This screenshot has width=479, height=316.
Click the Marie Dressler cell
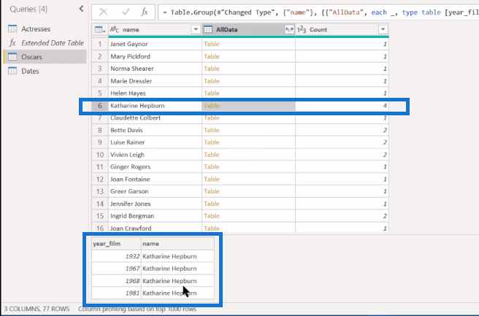tap(155, 81)
